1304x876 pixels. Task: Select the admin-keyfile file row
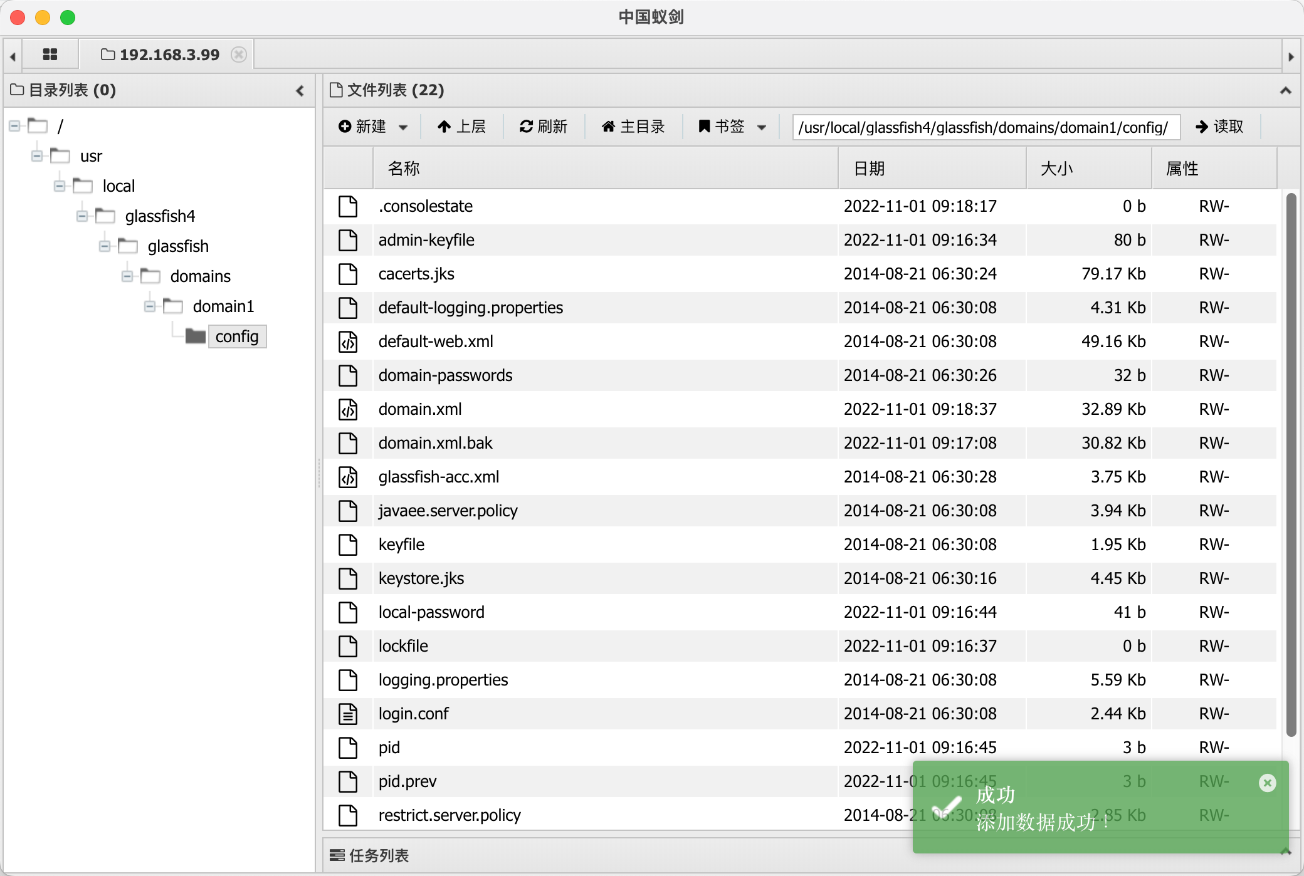coord(426,240)
